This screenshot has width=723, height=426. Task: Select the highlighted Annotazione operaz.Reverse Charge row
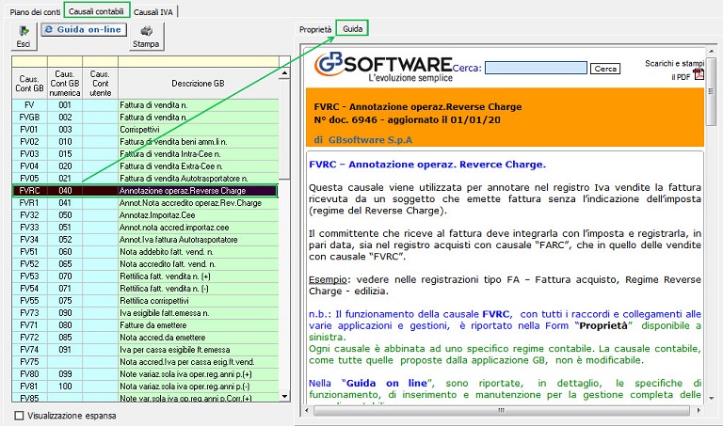pos(145,191)
